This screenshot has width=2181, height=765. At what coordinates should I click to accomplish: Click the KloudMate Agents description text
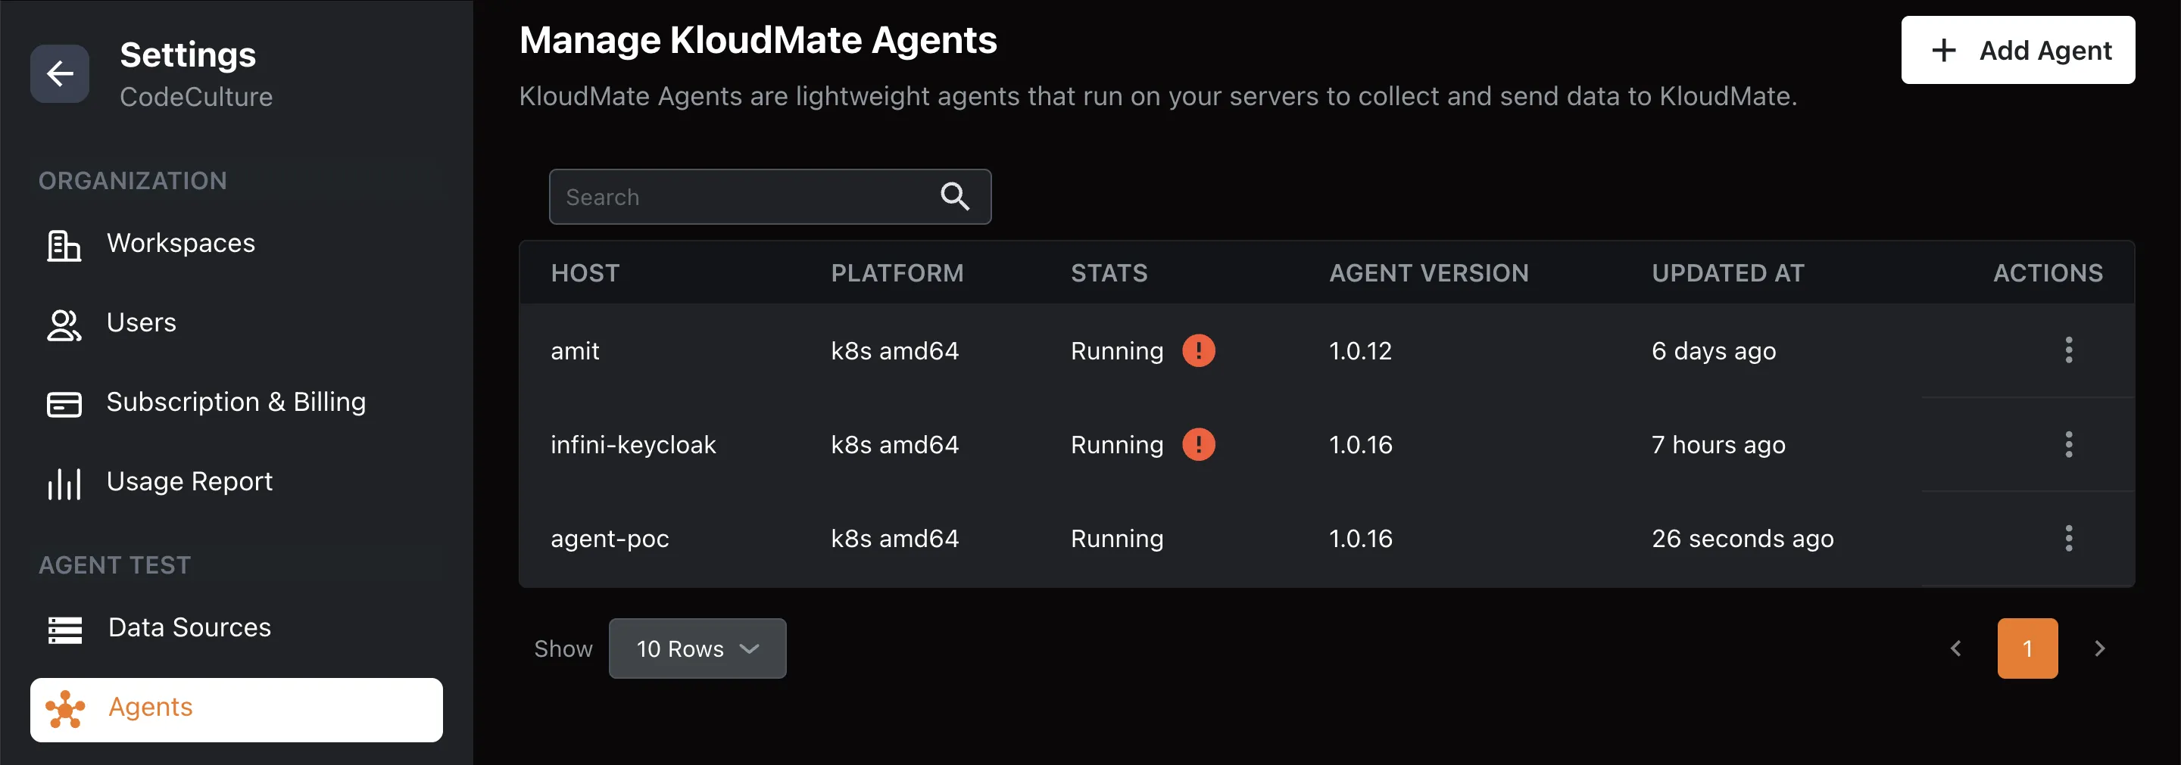[1157, 96]
